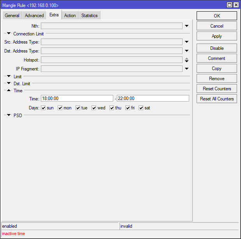Uncheck the sun day checkbox
The width and height of the screenshot is (241, 239).
[x=44, y=108]
